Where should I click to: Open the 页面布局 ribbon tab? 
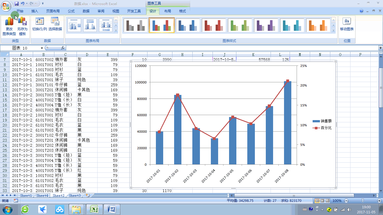[53, 11]
